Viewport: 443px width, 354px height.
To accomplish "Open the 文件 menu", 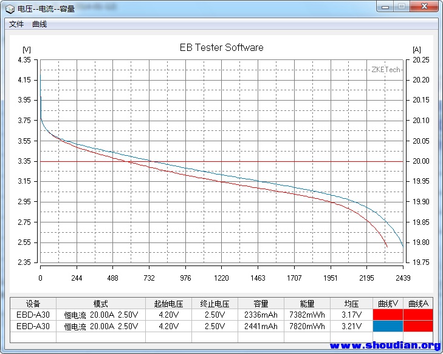I will [16, 24].
